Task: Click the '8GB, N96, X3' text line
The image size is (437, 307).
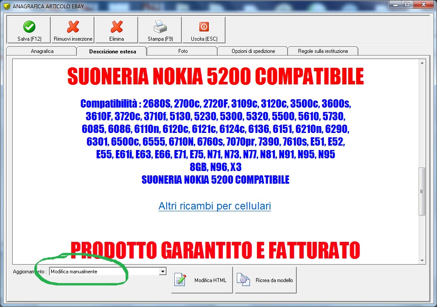Action: pos(215,167)
